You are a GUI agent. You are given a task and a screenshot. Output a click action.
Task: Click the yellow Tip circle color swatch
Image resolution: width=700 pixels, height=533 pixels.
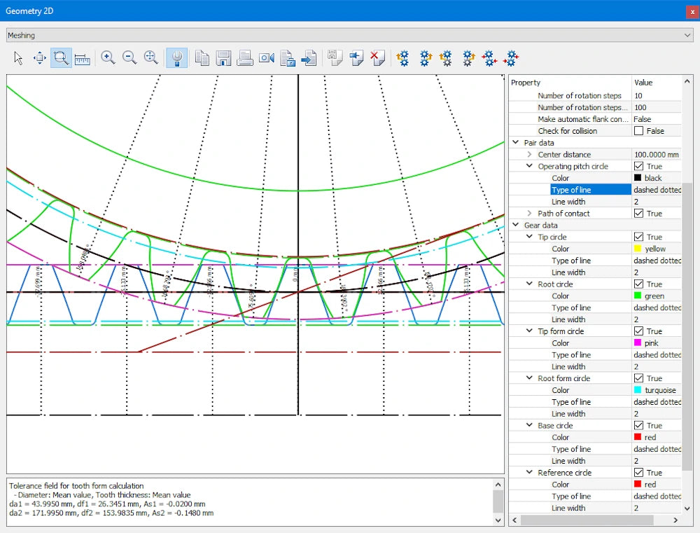638,249
